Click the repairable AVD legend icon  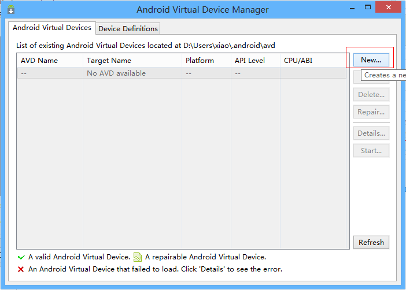[x=138, y=257]
